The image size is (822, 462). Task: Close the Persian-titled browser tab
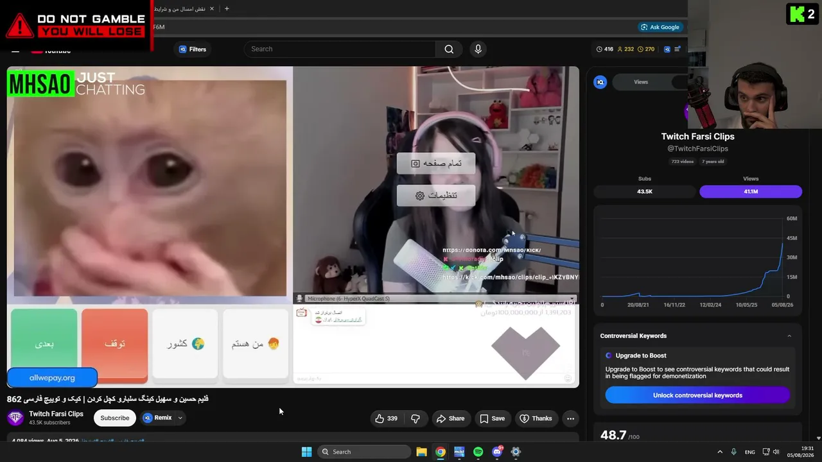coord(213,9)
